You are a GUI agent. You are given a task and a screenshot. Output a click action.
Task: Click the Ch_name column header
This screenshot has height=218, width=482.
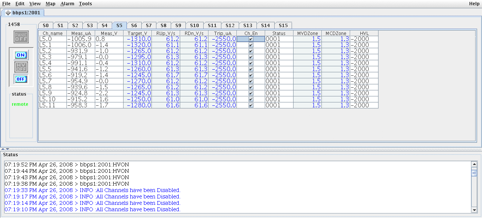pyautogui.click(x=53, y=34)
